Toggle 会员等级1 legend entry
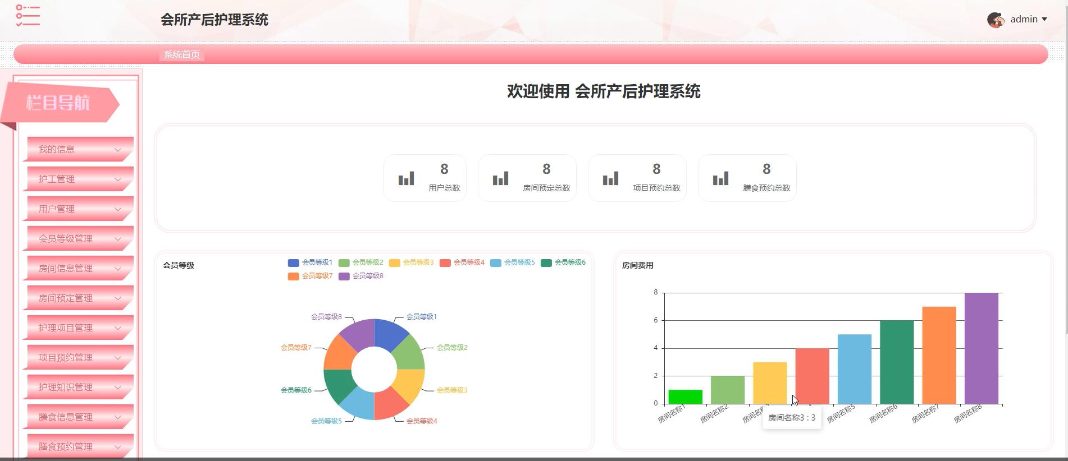The height and width of the screenshot is (461, 1068). [310, 262]
